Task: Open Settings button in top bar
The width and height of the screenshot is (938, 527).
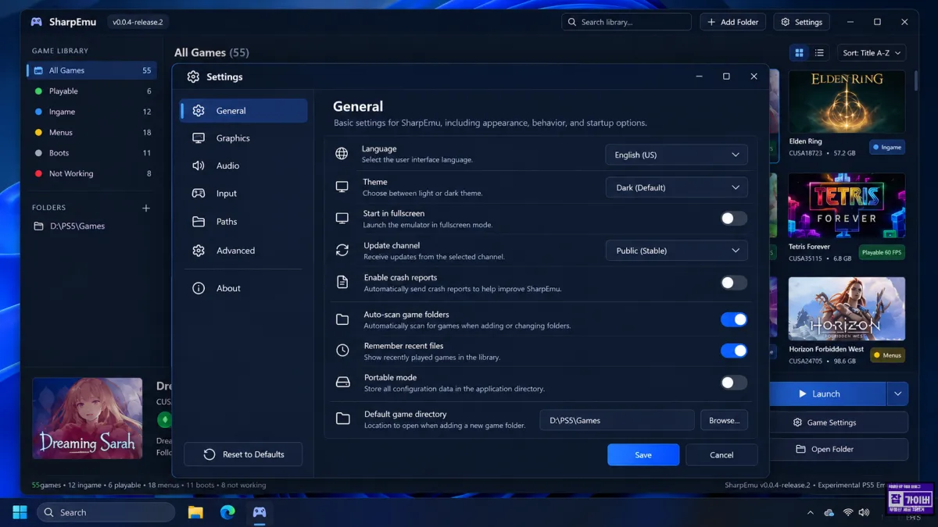Action: point(801,22)
